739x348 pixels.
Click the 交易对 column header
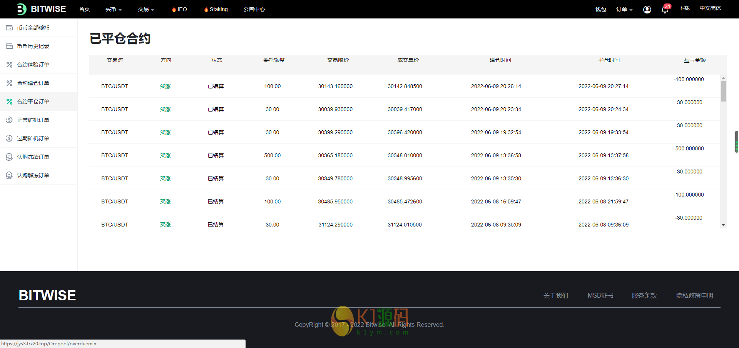(115, 60)
